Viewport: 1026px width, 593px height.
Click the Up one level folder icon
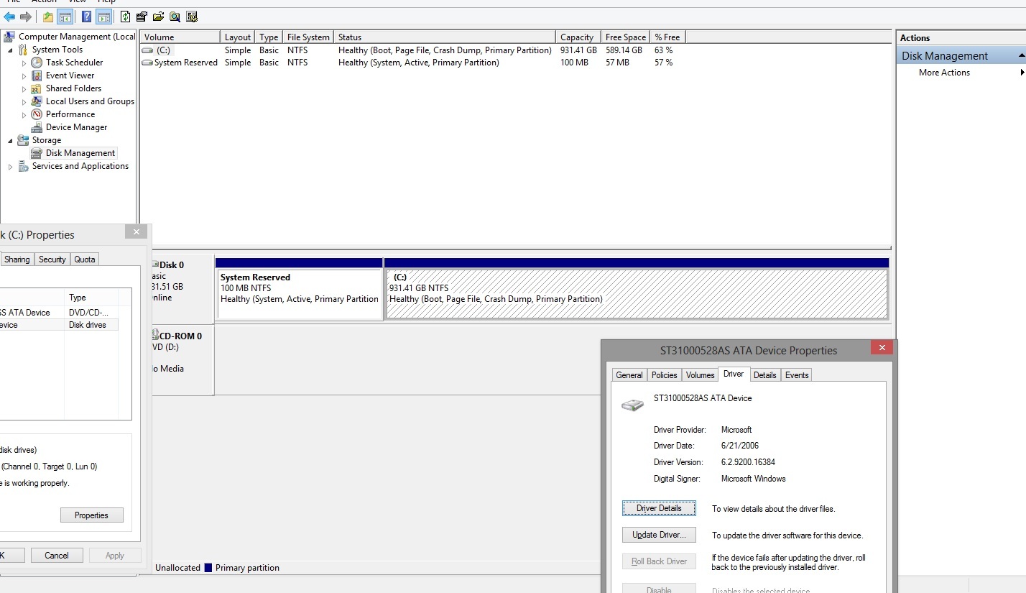point(48,17)
